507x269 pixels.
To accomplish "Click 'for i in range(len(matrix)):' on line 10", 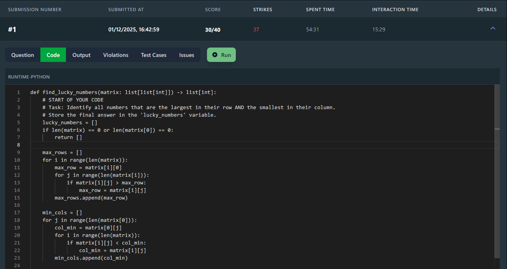I will tap(85, 160).
